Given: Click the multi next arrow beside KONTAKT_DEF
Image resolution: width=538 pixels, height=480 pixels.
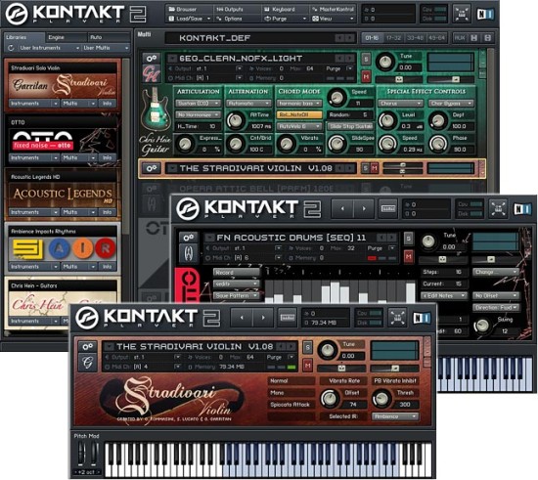Looking at the screenshot, I should [x=350, y=38].
